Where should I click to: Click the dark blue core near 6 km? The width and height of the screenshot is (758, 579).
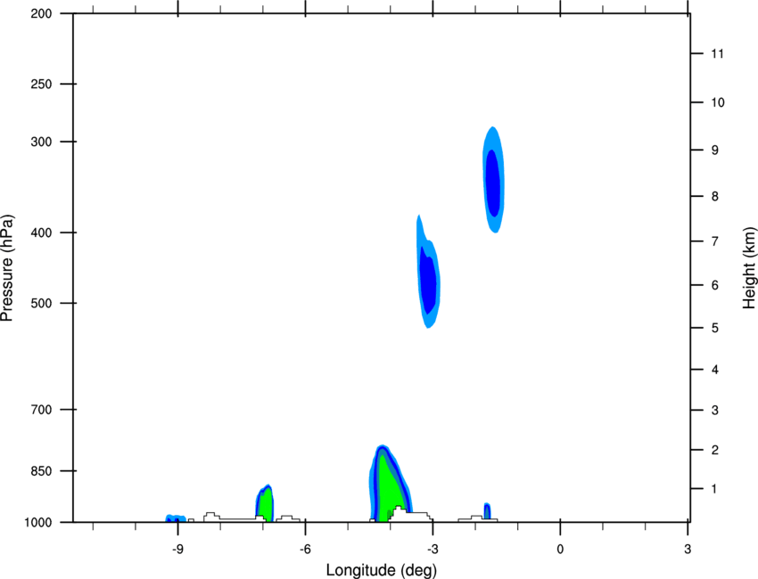tap(428, 281)
